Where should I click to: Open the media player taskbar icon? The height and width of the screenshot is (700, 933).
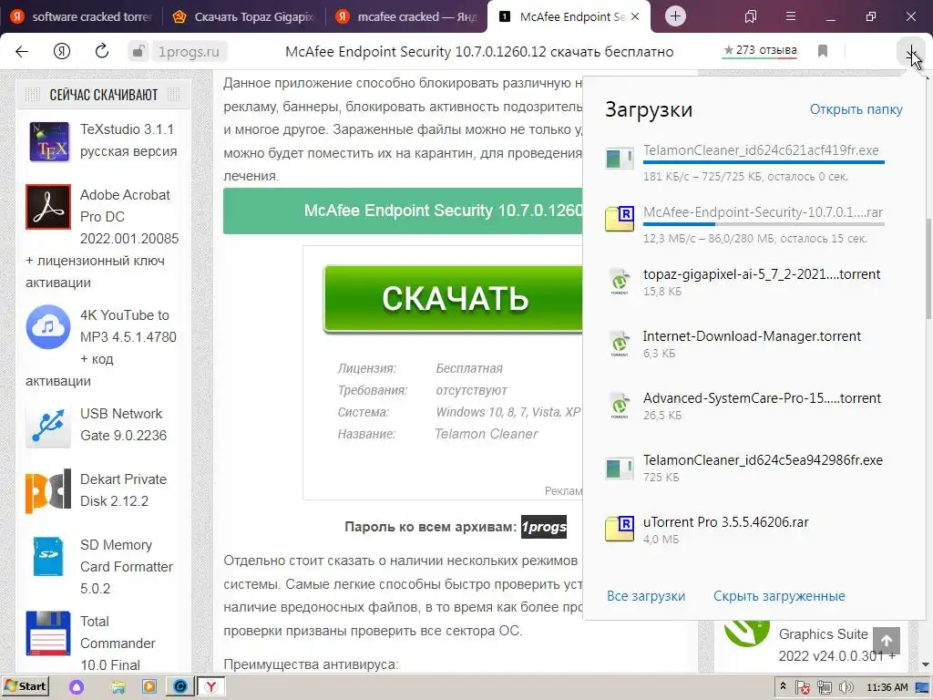click(x=149, y=687)
